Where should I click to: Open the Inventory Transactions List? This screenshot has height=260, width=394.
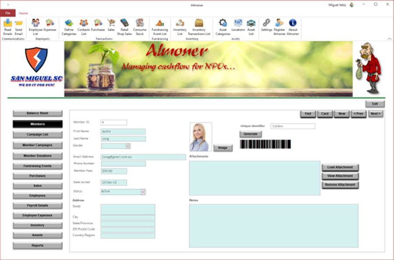click(x=199, y=27)
